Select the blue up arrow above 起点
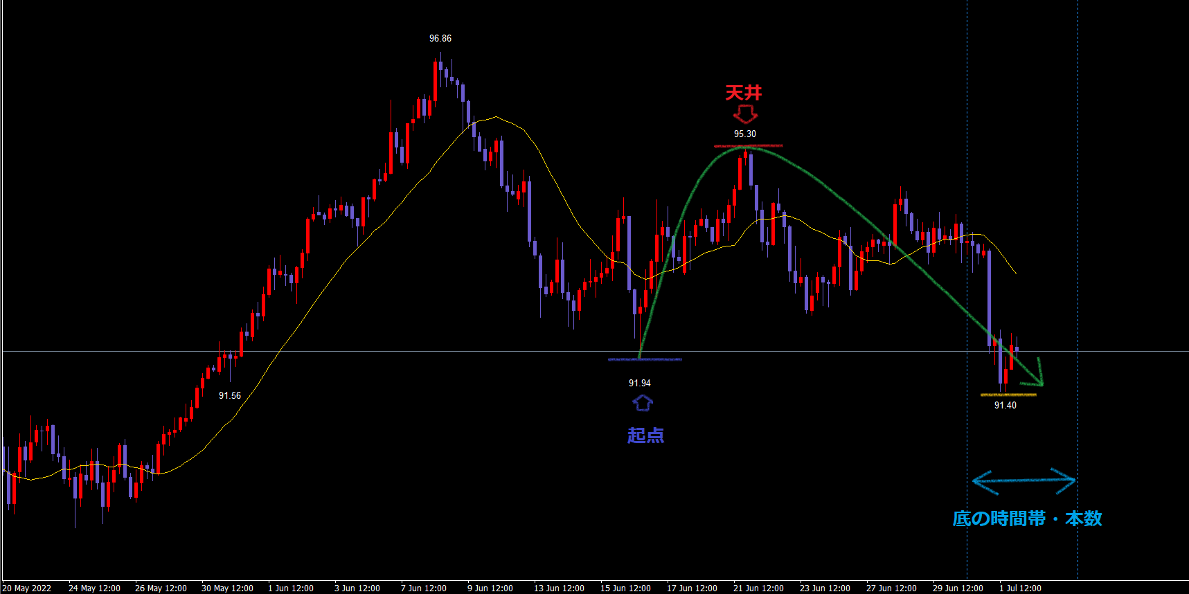The height and width of the screenshot is (594, 1189). coord(642,402)
